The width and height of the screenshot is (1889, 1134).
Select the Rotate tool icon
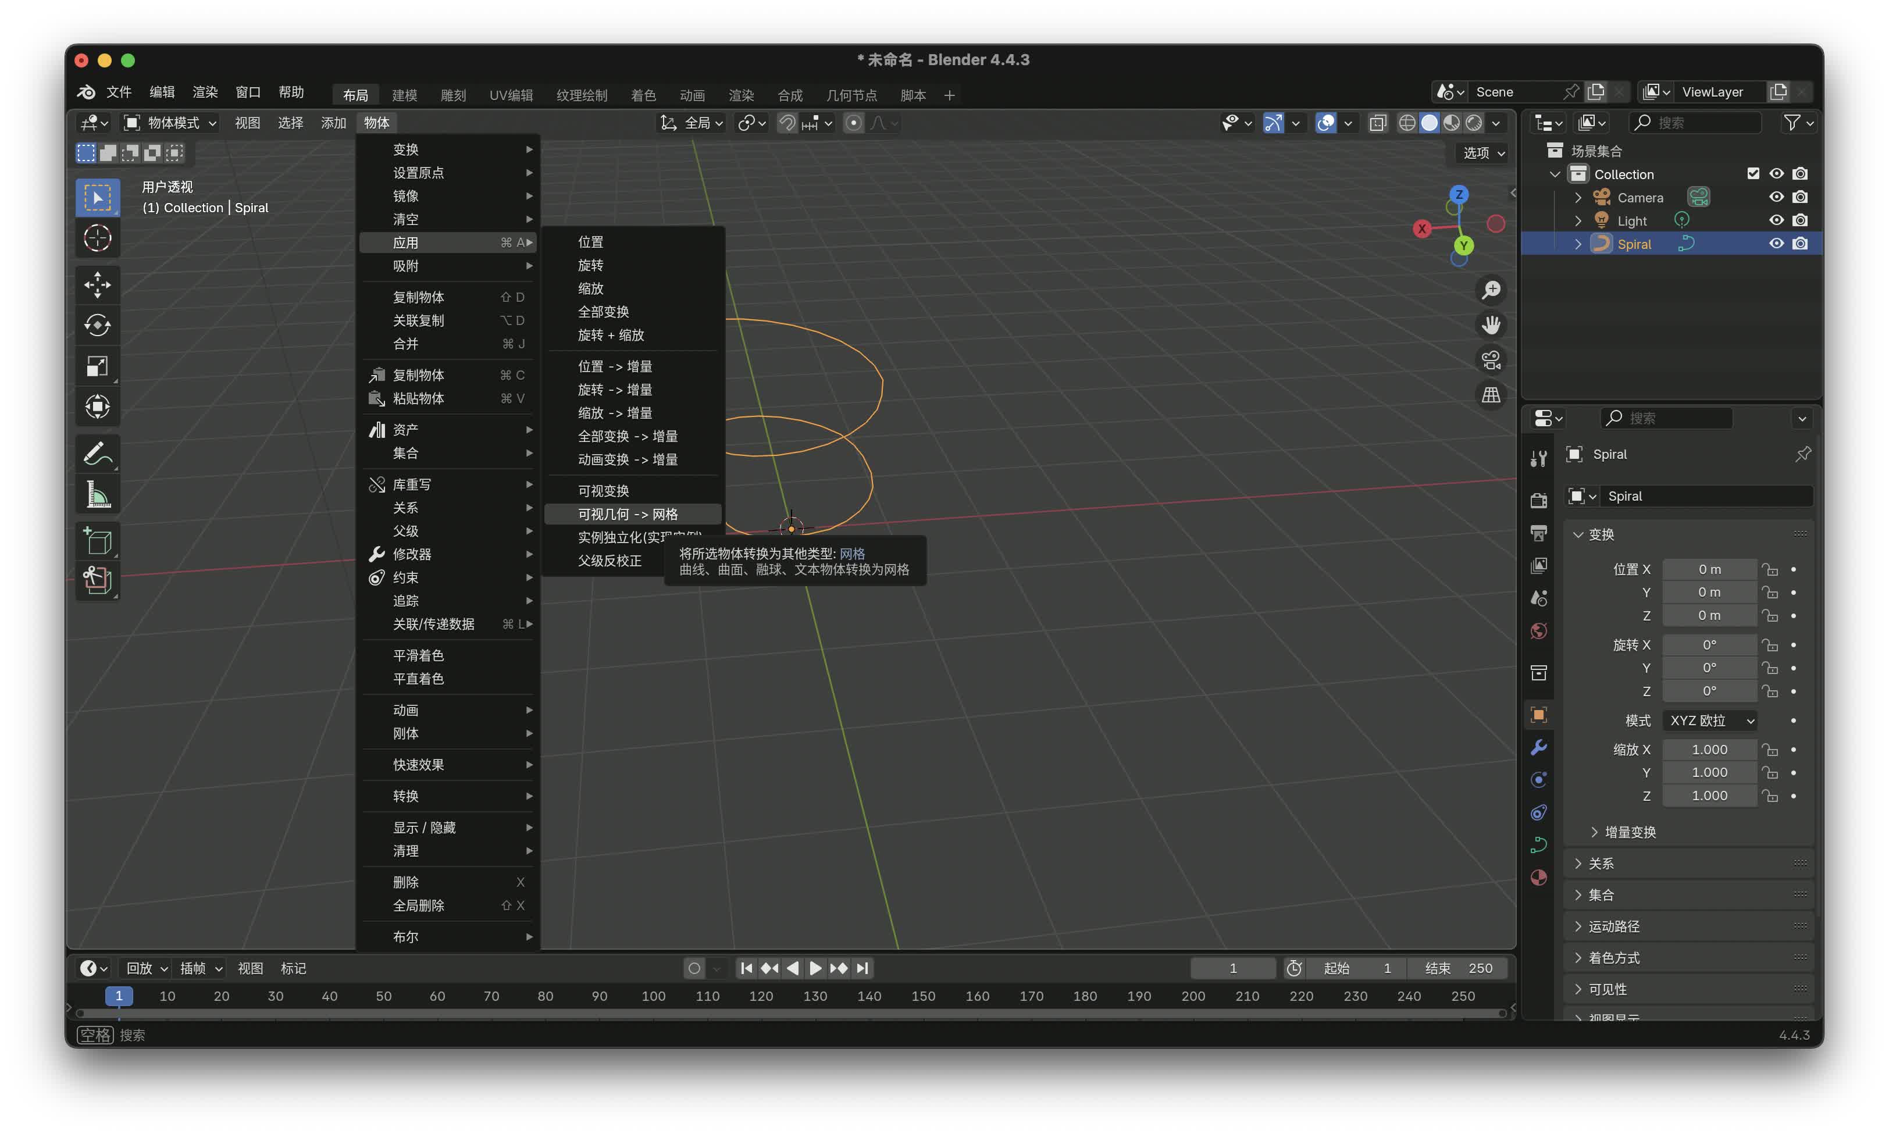(x=97, y=326)
